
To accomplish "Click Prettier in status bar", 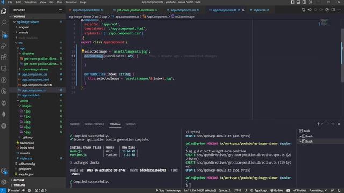I will 299,190.
